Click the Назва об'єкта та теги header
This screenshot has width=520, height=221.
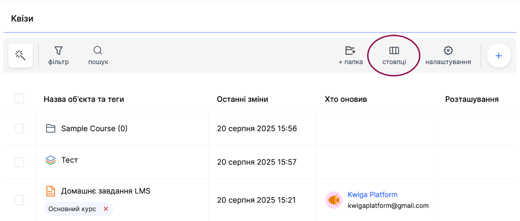pyautogui.click(x=84, y=99)
